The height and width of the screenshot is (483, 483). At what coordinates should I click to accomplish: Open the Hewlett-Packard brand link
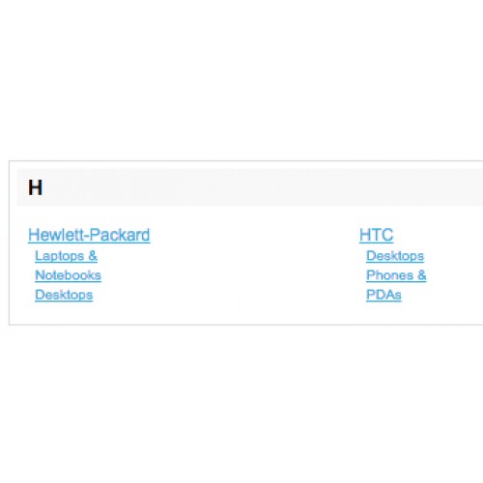pyautogui.click(x=89, y=235)
